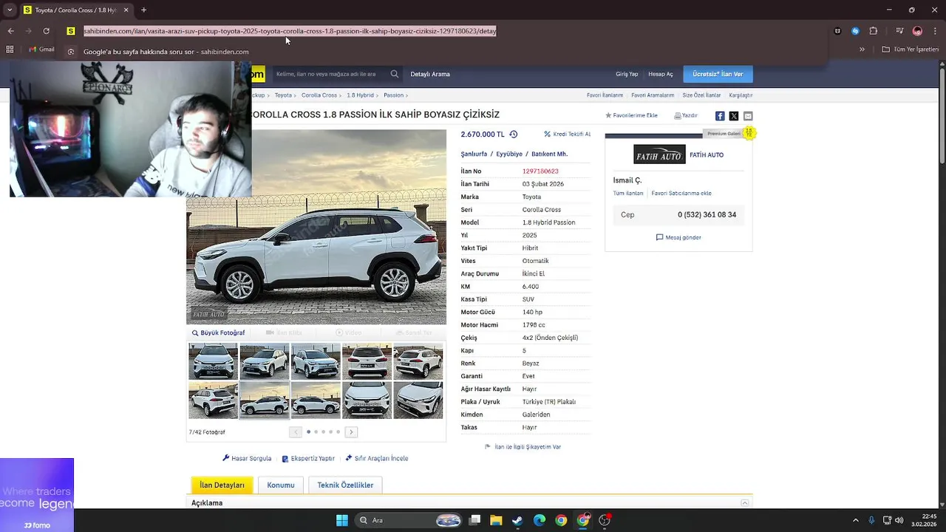This screenshot has width=946, height=532.
Task: Open the Chrome apps grid icon
Action: pyautogui.click(x=10, y=50)
